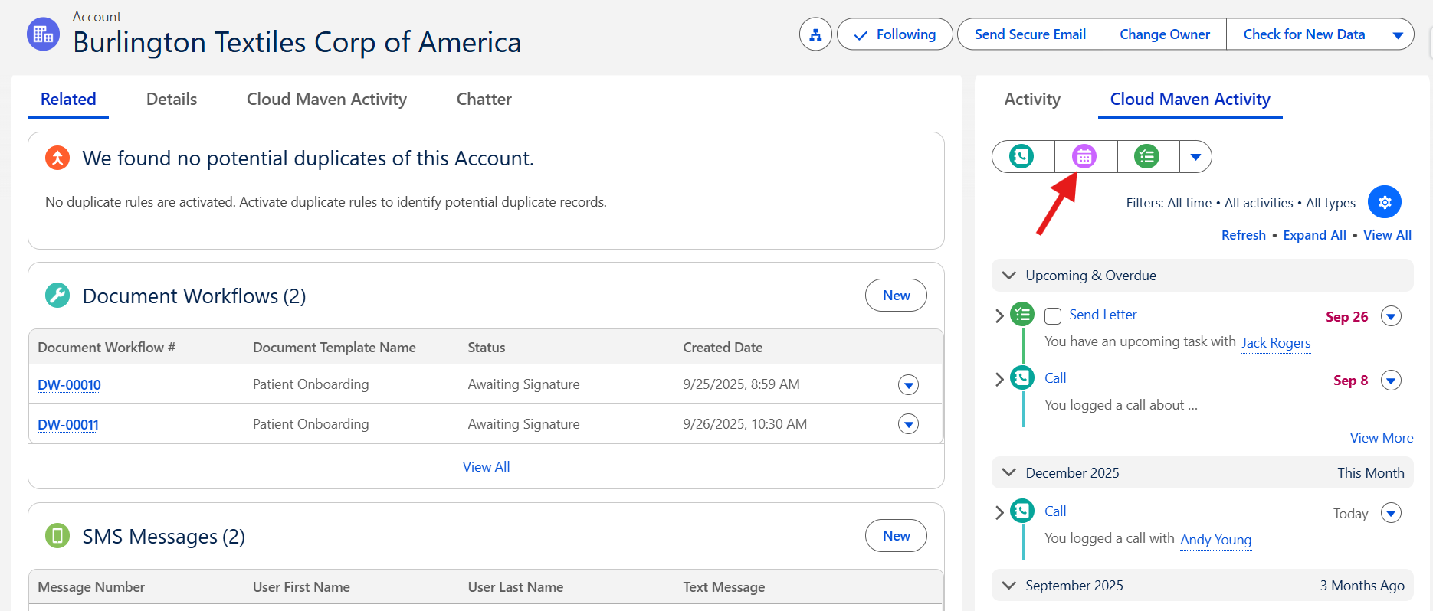Viewport: 1433px width, 611px height.
Task: Click the SMS Messages (2) heading
Action: [164, 537]
